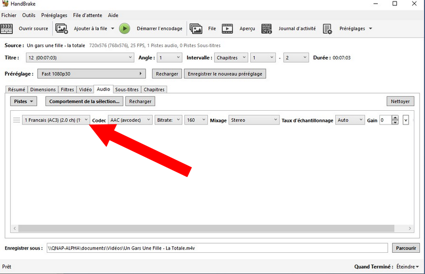This screenshot has width=425, height=274.
Task: Open the audio Codec AAC dropdown
Action: [130, 120]
